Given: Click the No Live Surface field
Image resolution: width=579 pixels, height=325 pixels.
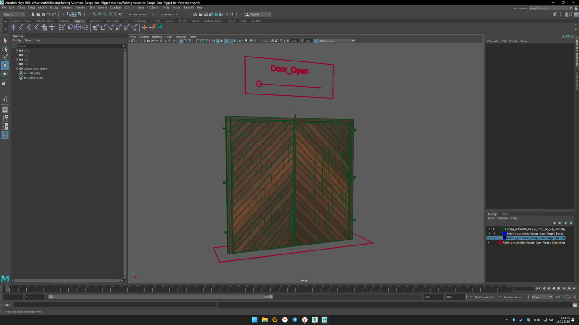Looking at the screenshot, I should click(138, 14).
